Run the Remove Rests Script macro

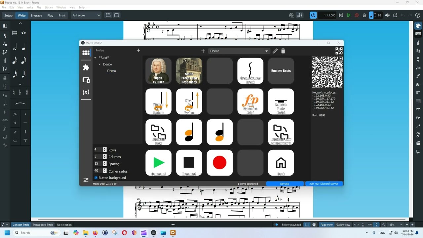click(x=281, y=101)
